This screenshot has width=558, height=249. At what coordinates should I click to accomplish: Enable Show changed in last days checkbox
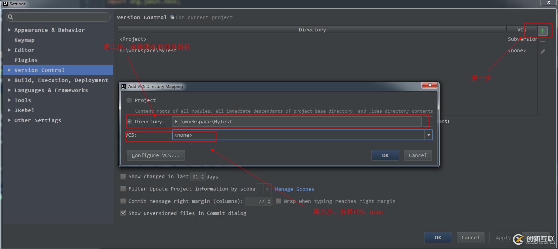(123, 176)
